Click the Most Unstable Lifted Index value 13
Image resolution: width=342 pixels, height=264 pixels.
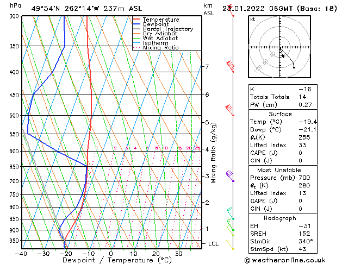click(302, 193)
